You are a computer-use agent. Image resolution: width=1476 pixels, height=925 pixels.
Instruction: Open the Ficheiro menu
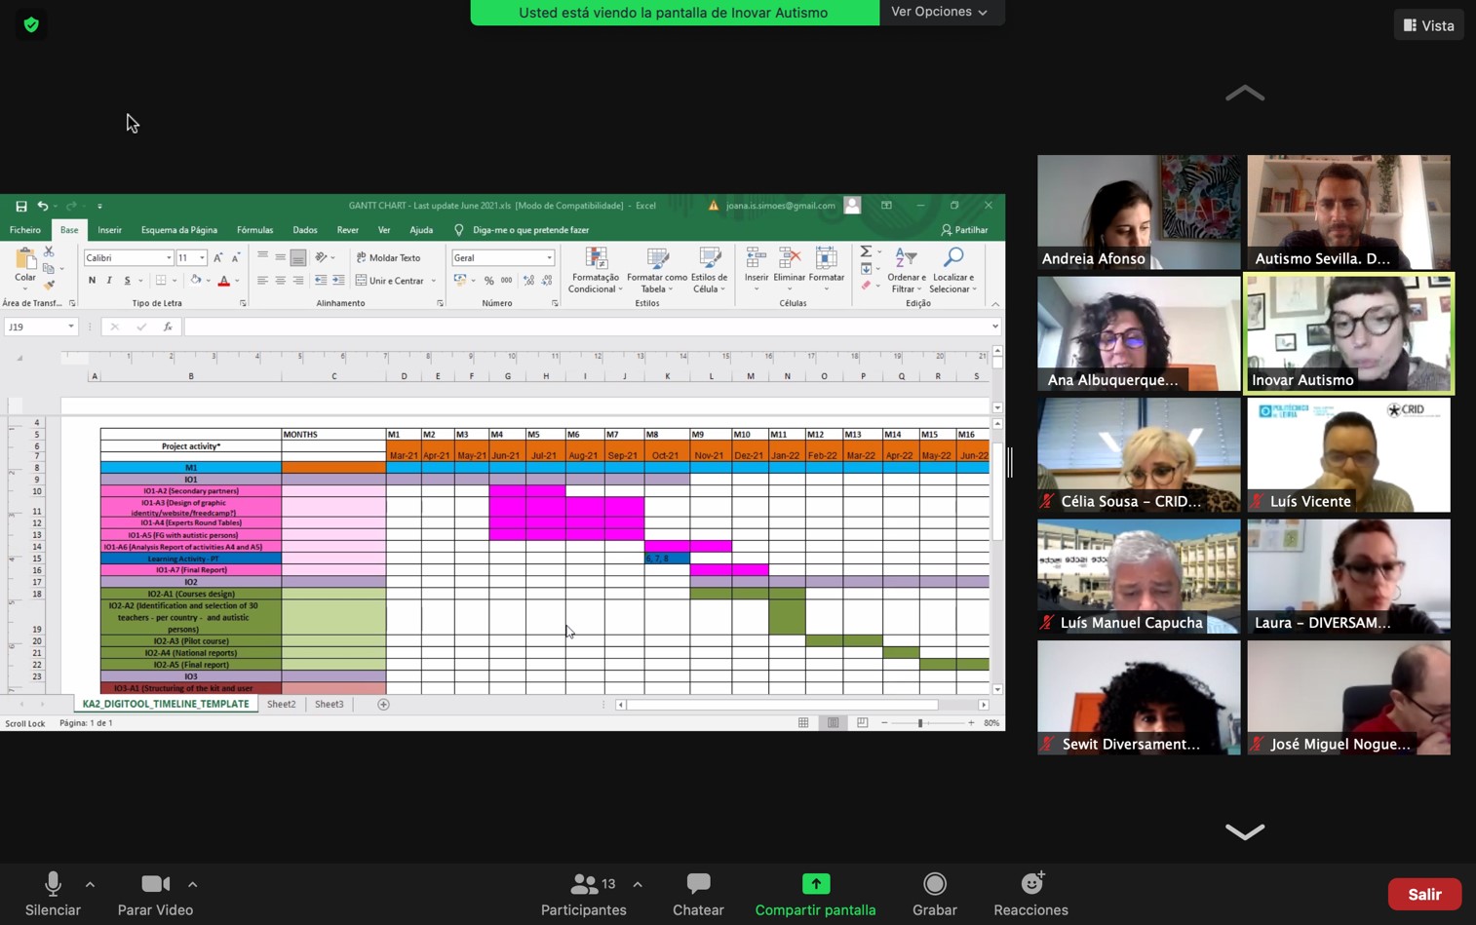coord(25,230)
